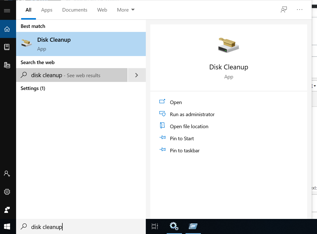Image resolution: width=317 pixels, height=234 pixels.
Task: Open the three-dot options menu
Action: [300, 10]
